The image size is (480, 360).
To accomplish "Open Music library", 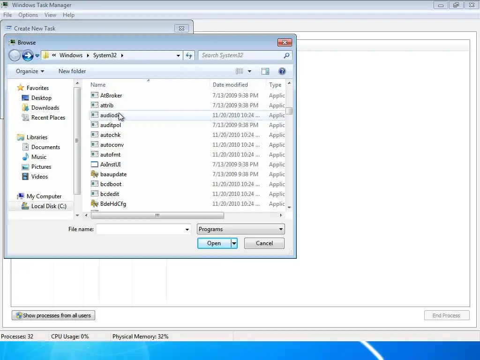I will point(39,157).
